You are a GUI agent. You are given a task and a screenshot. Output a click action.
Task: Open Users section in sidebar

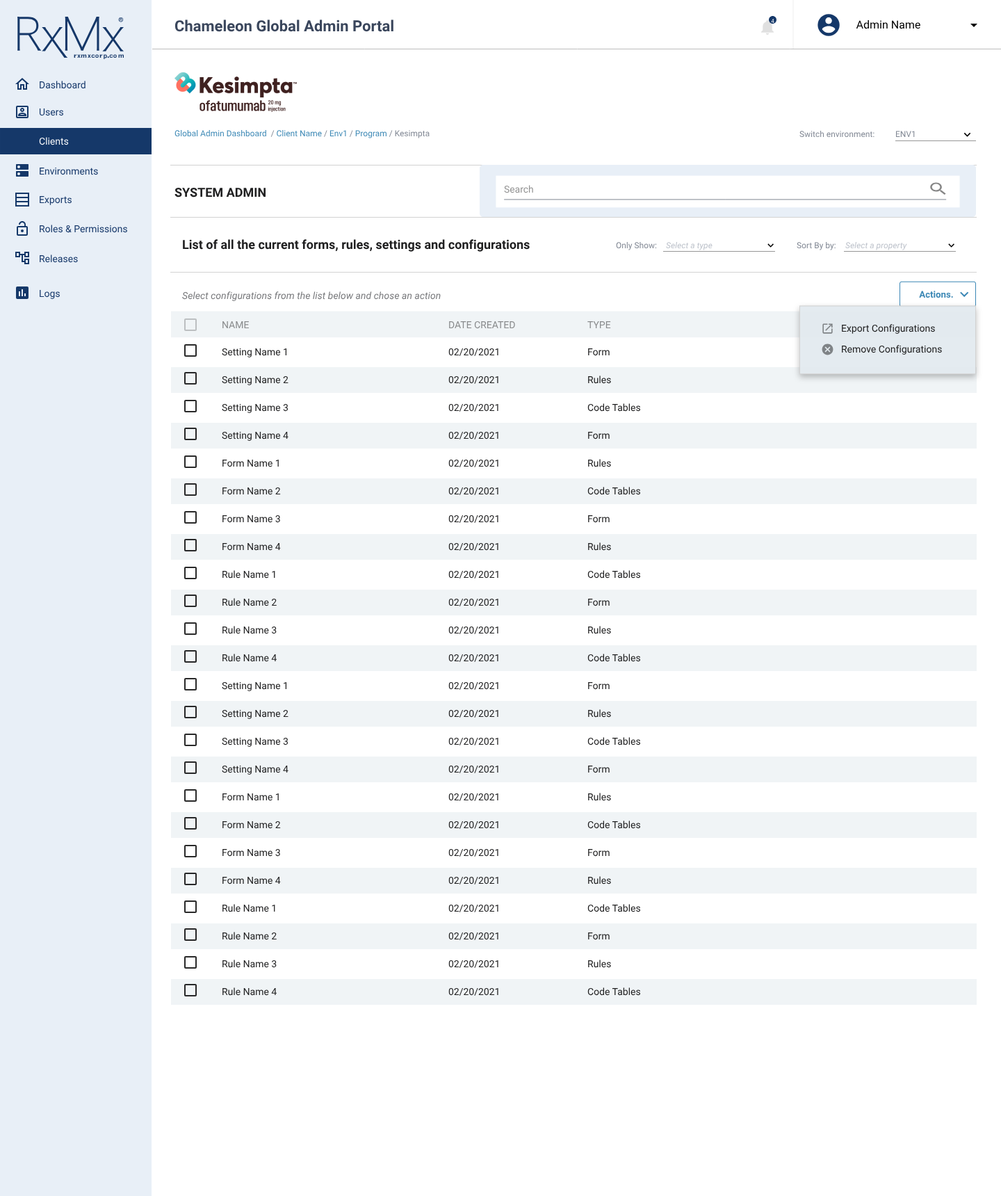(51, 112)
